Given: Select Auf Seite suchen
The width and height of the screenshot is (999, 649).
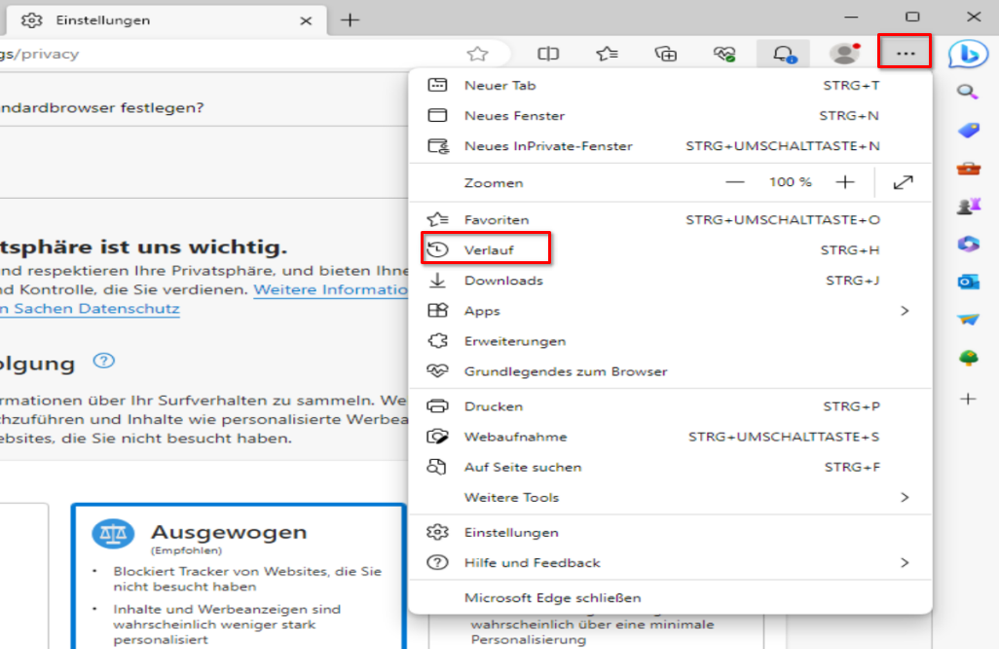Looking at the screenshot, I should (x=670, y=468).
